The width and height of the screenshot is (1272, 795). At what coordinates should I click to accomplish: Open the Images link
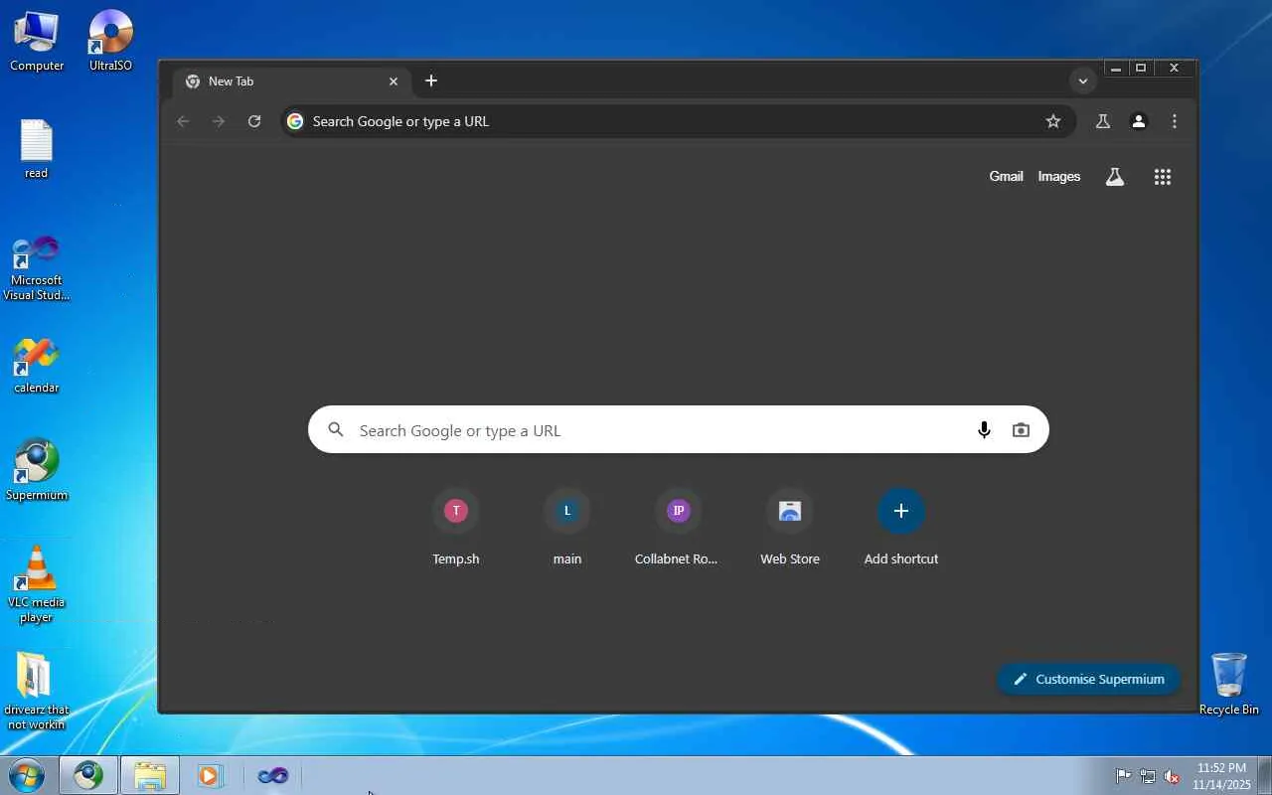[1058, 177]
